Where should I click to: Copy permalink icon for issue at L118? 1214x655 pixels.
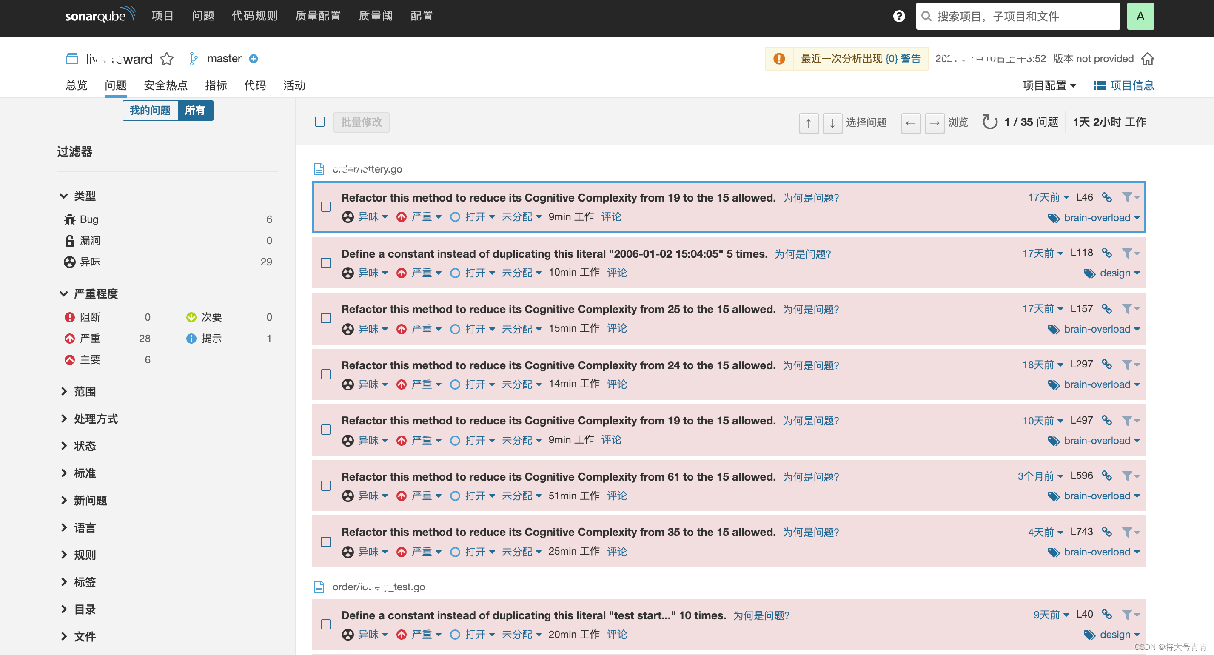[x=1106, y=253]
